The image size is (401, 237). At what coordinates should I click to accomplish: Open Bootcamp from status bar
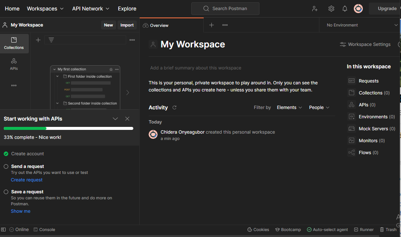pyautogui.click(x=288, y=230)
